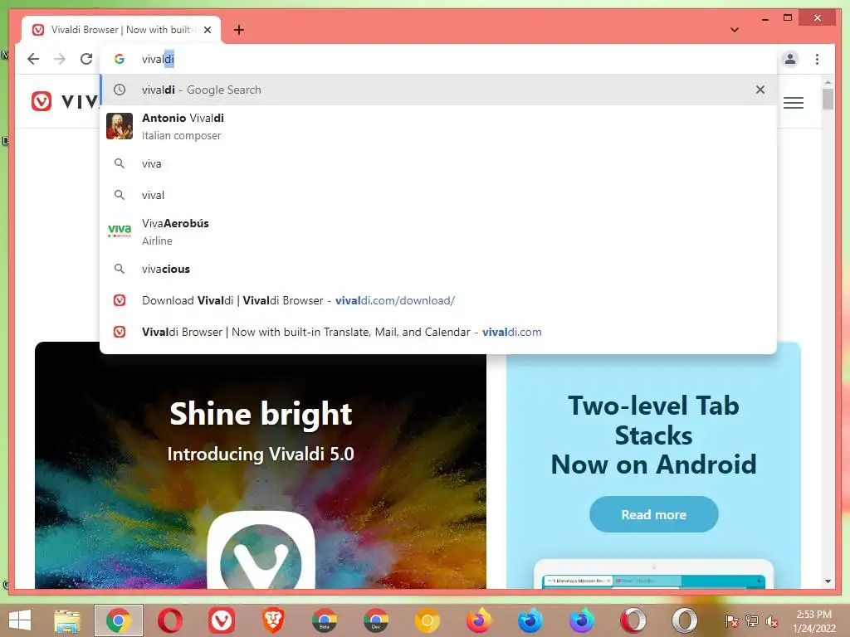Click Google Chrome taskbar icon
Image resolution: width=850 pixels, height=637 pixels.
pos(119,620)
